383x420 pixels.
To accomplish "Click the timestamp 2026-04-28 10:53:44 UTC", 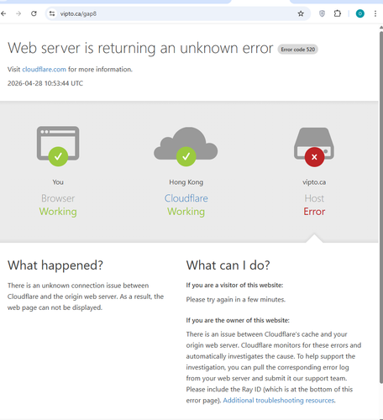I will click(x=45, y=83).
